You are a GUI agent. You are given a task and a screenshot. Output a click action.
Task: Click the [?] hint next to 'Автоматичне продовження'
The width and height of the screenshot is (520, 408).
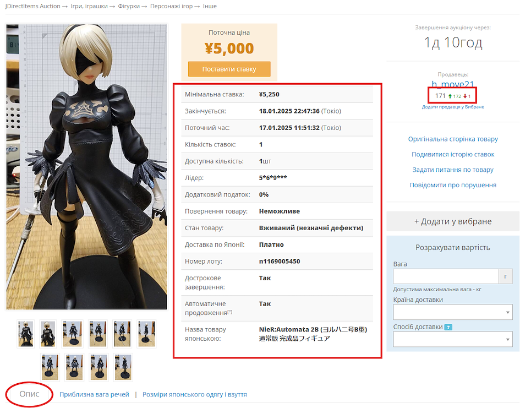pyautogui.click(x=229, y=312)
